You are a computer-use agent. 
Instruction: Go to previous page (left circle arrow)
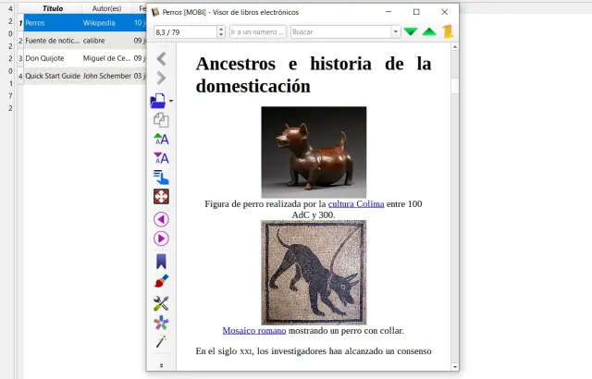tap(161, 219)
